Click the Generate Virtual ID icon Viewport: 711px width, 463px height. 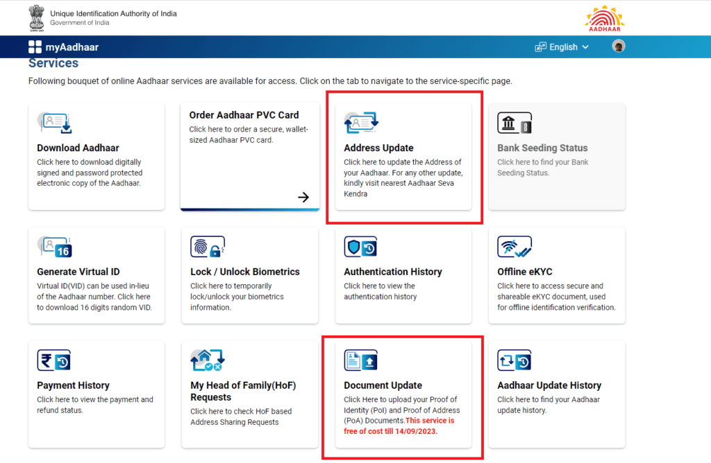pos(54,247)
